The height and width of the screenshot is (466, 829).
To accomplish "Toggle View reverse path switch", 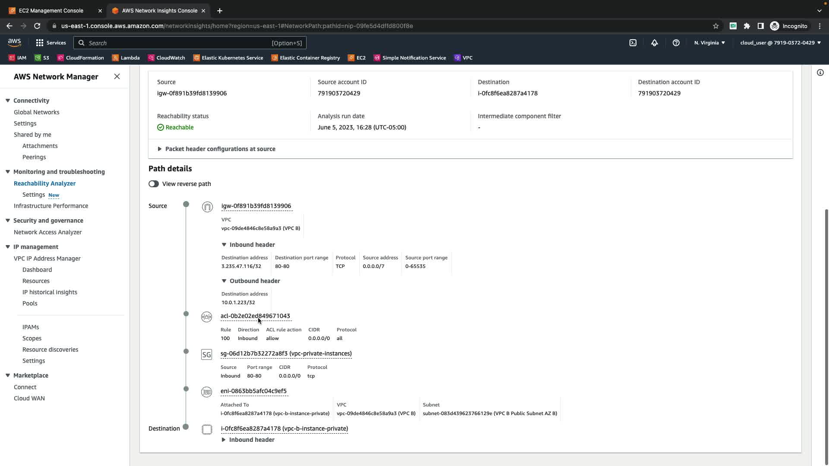I will 154,184.
